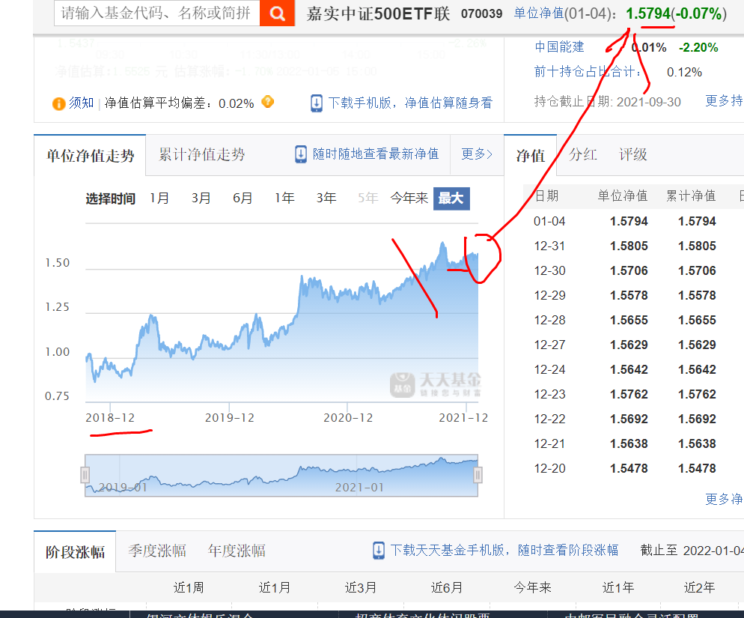
Task: Open 随时随地查看最新净值 link
Action: point(375,154)
